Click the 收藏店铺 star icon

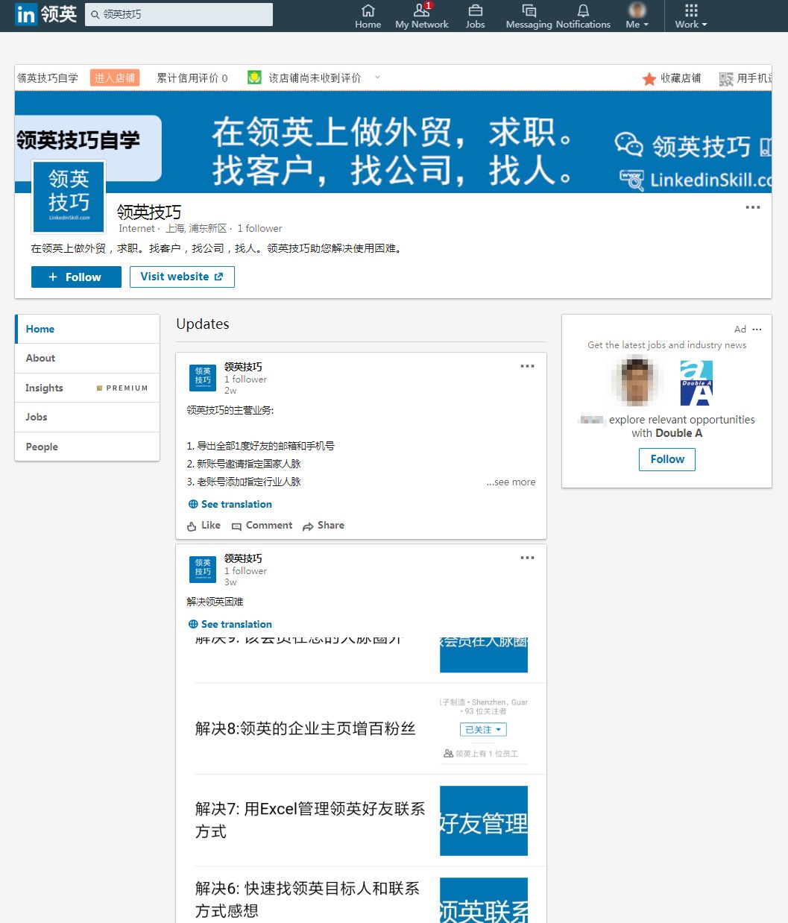[649, 78]
